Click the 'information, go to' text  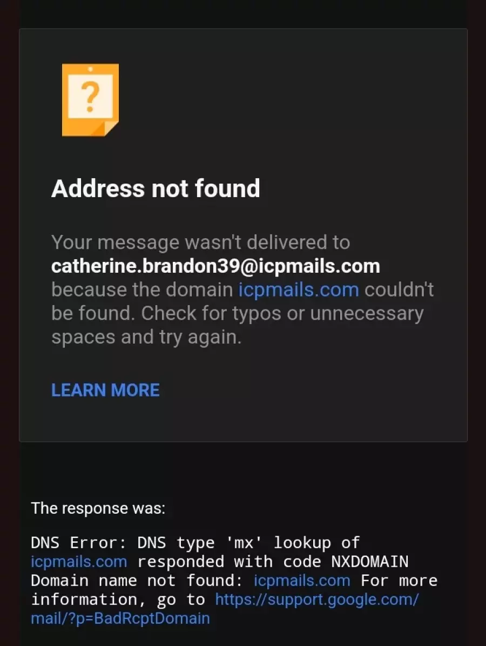118,600
